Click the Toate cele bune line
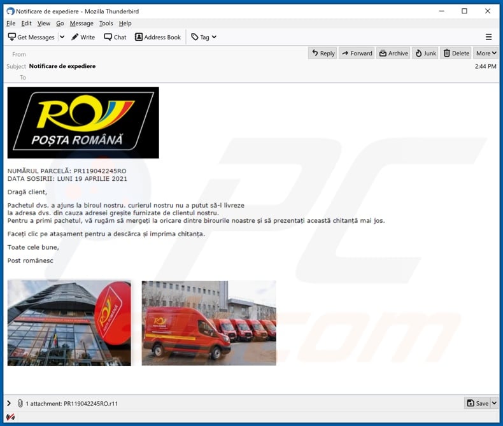503x426 pixels. (x=33, y=247)
